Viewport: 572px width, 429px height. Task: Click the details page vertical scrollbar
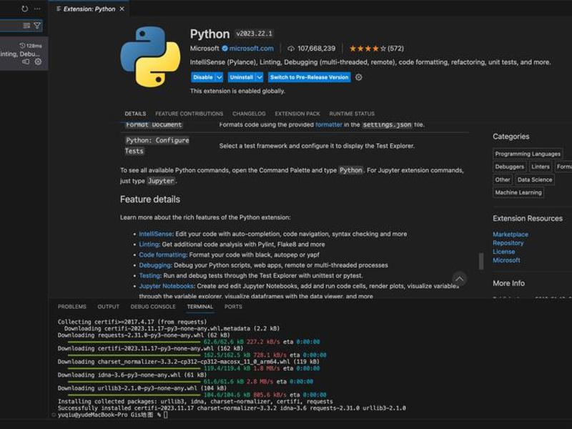pos(481,261)
